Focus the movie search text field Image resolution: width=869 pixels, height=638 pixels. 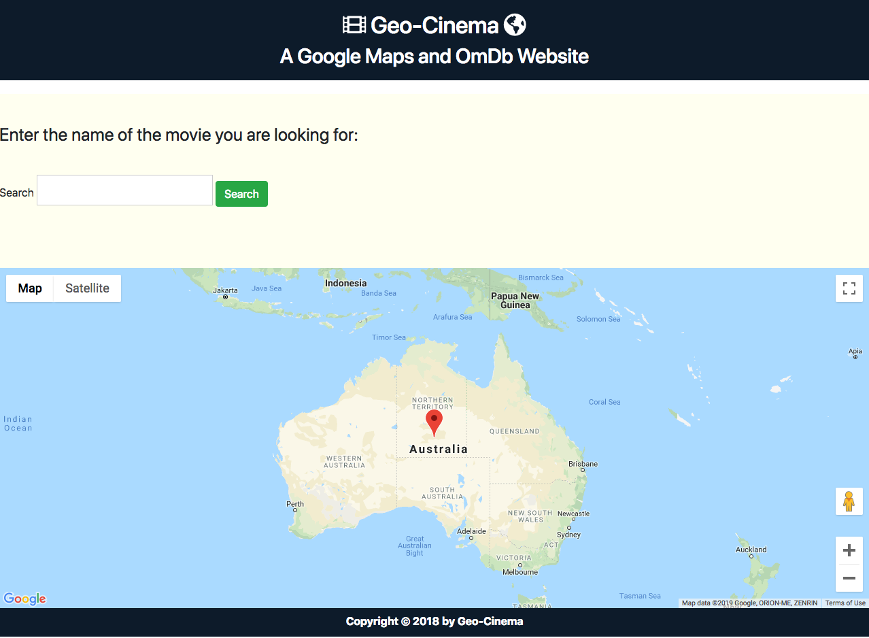[124, 190]
